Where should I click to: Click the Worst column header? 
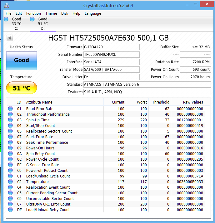click(x=137, y=102)
